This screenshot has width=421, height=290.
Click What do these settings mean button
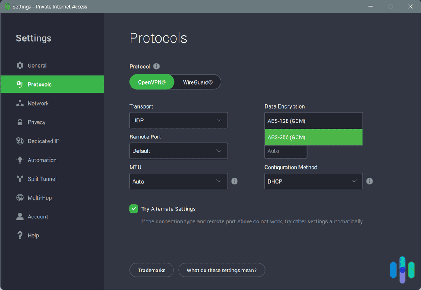point(222,270)
